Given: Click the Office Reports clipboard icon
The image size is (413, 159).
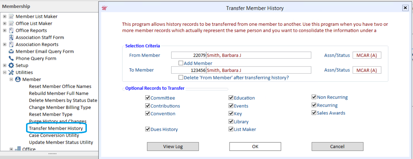Looking at the screenshot, I should click(x=11, y=30).
